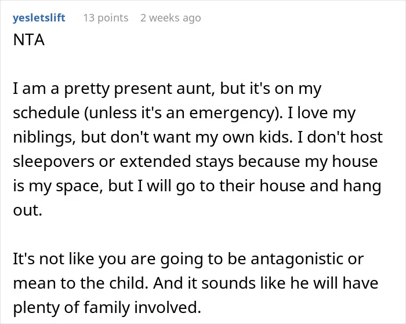The width and height of the screenshot is (406, 324).
Task: Select the line starting with I am a pretty present aunt
Action: (x=167, y=89)
